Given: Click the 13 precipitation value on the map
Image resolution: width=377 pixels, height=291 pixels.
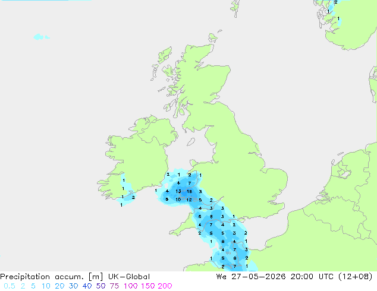Looking at the screenshot, I should pyautogui.click(x=178, y=191).
